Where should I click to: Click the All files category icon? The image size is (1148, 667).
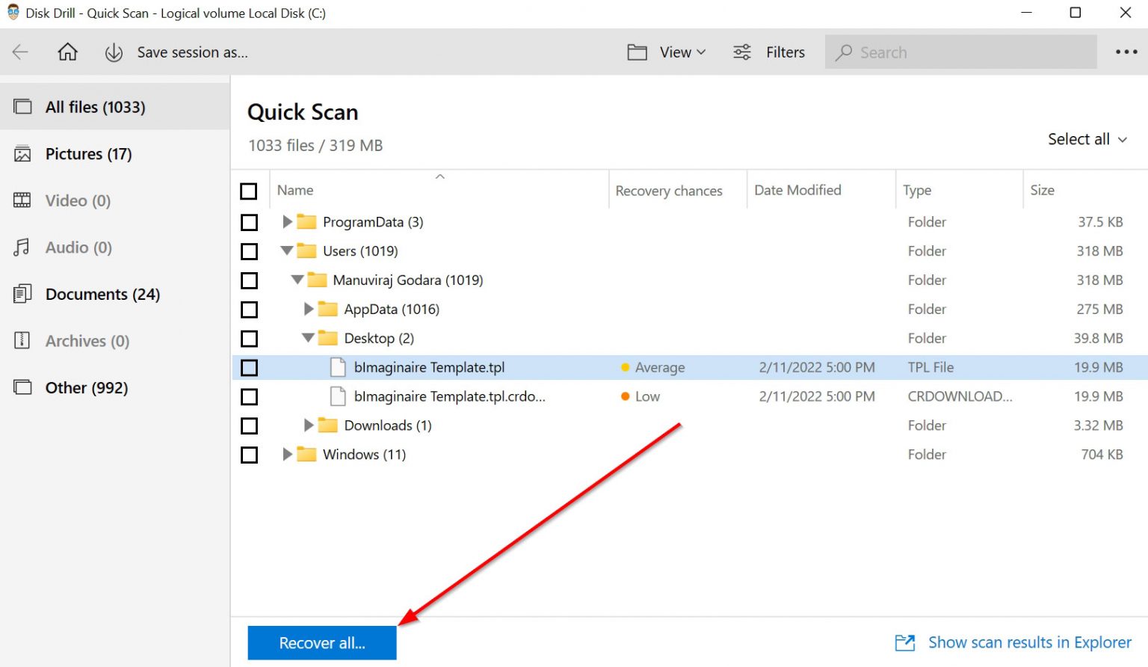[22, 107]
